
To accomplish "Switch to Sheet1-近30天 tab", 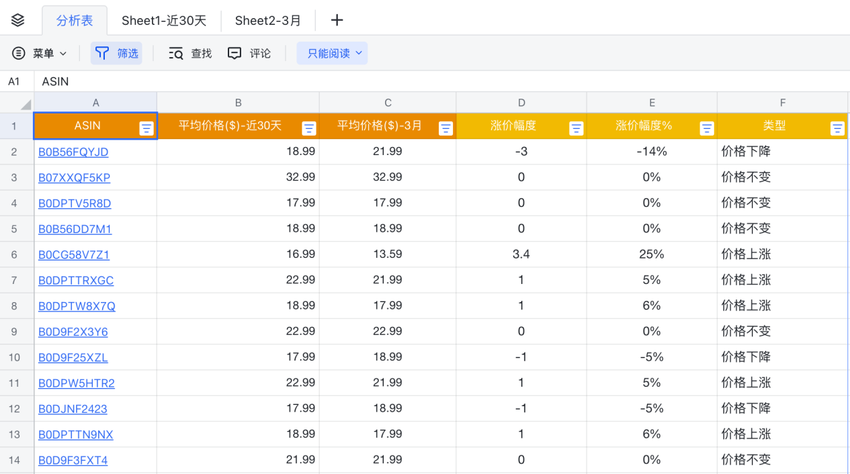I will (164, 20).
